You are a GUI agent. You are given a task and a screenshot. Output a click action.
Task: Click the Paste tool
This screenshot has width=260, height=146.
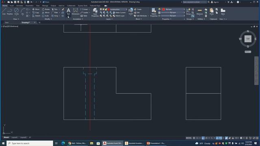click(212, 12)
